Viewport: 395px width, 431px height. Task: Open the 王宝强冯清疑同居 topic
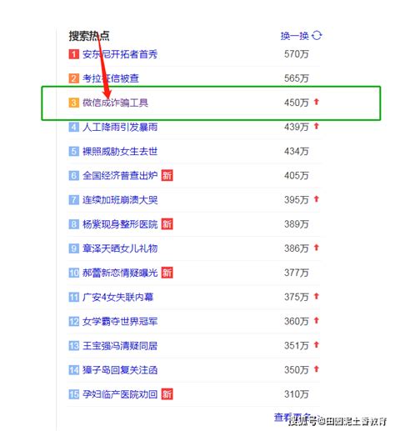[x=120, y=346]
